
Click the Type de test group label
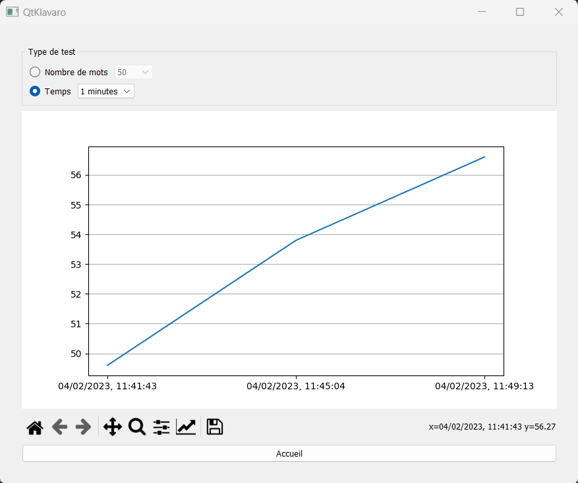coord(51,52)
